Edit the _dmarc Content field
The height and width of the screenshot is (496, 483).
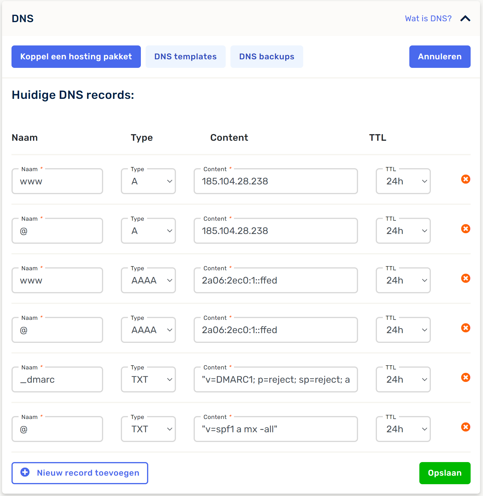pos(276,379)
